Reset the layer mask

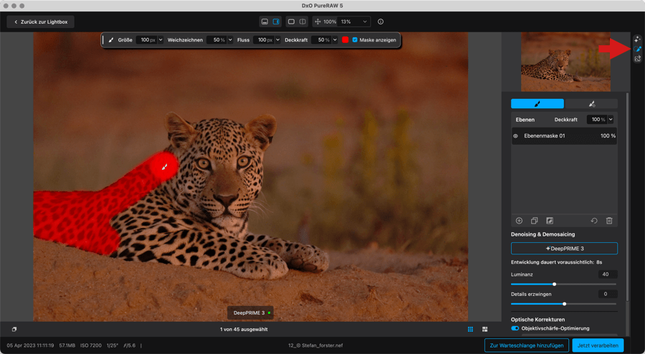pos(594,221)
